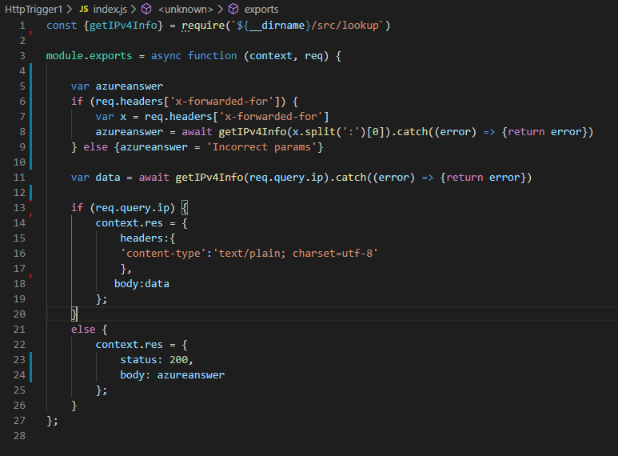Click the chevron after HttpTrigger1 breadcrumb

70,10
